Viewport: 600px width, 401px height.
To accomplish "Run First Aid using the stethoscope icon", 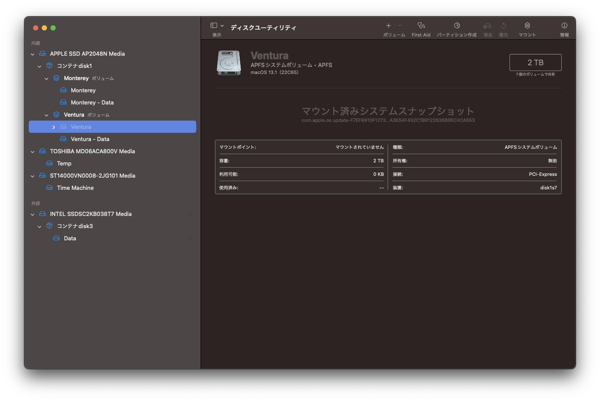I will pos(421,26).
